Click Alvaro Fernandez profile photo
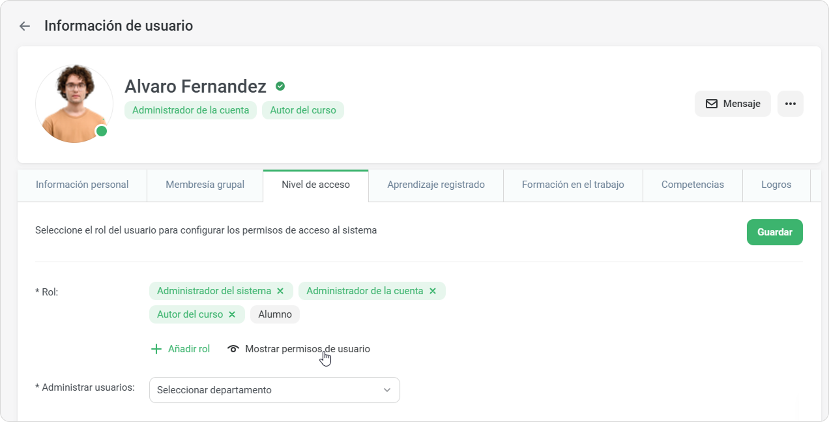Image resolution: width=829 pixels, height=422 pixels. pyautogui.click(x=74, y=103)
